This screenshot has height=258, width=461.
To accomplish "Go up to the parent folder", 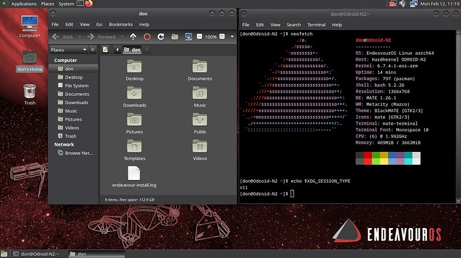I will (133, 37).
